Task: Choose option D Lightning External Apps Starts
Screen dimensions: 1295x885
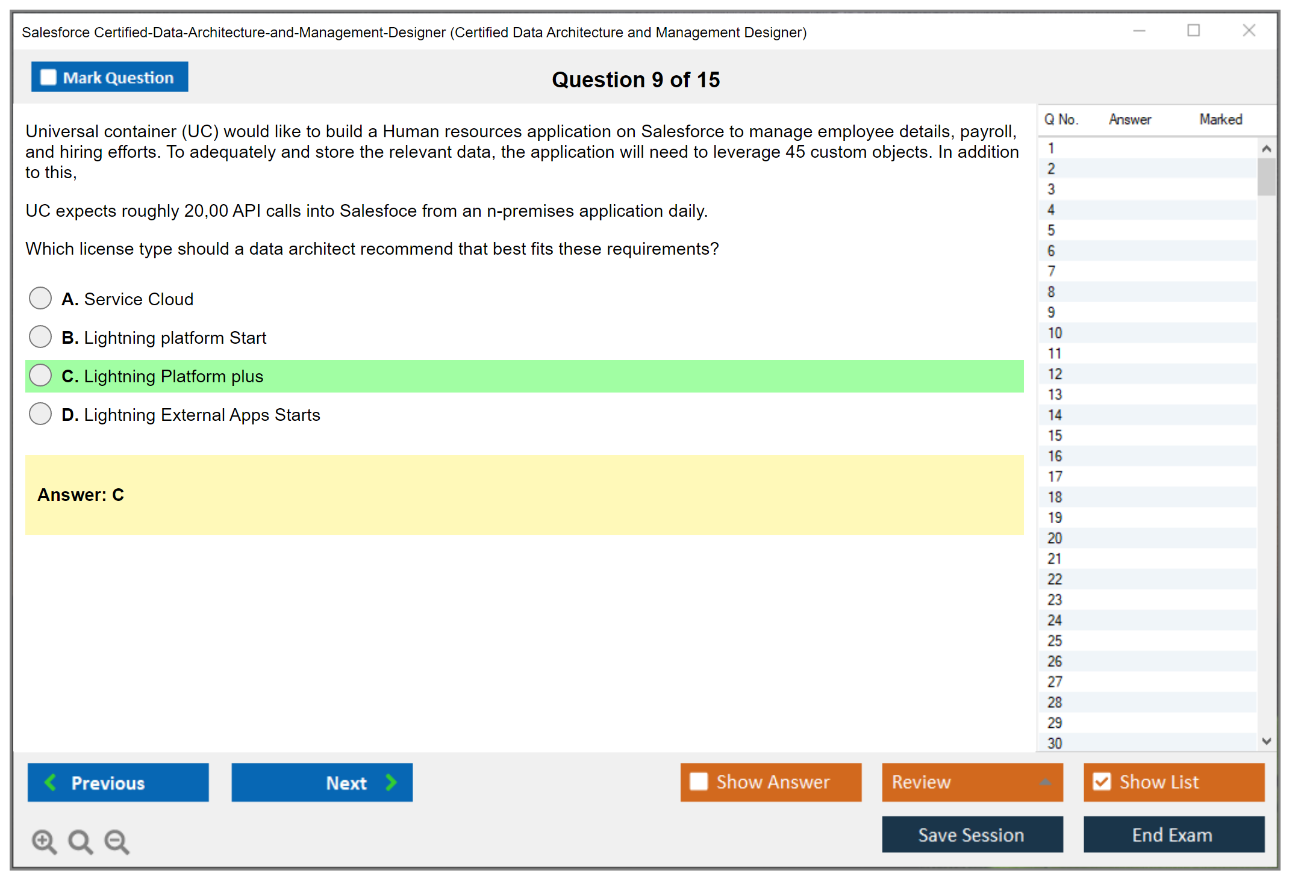Action: click(40, 414)
